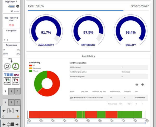Click the left handle of the timeline range slider
The width and height of the screenshot is (156, 127).
[x=28, y=123]
